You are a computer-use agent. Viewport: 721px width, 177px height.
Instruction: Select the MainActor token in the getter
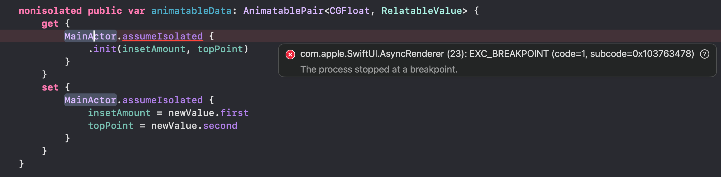(x=91, y=36)
